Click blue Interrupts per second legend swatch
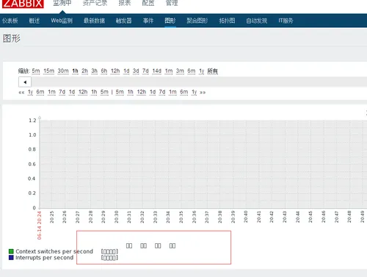This screenshot has width=367, height=277. [x=11, y=257]
